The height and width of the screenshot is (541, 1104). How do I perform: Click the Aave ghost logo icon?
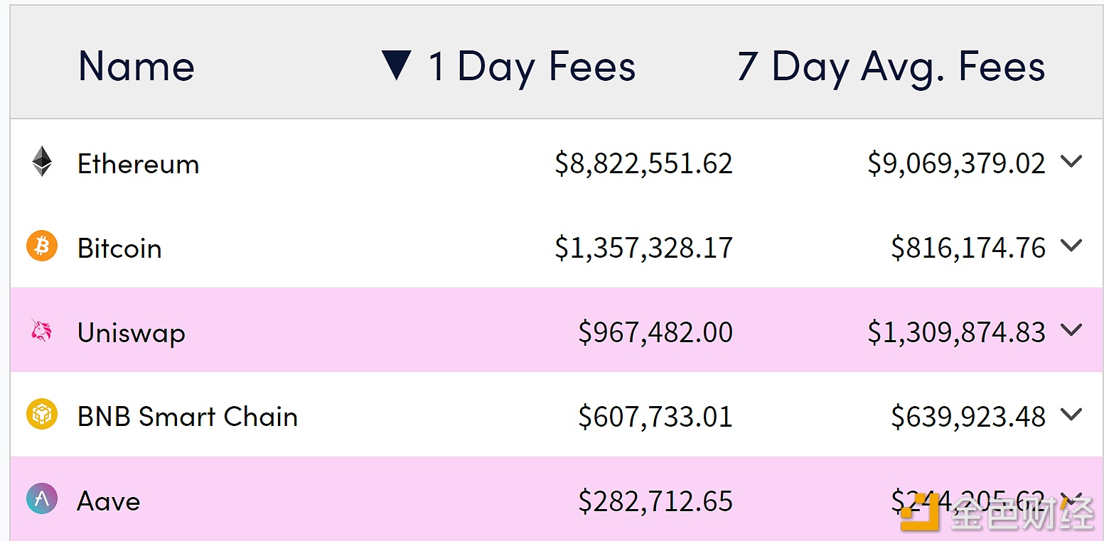[x=42, y=499]
